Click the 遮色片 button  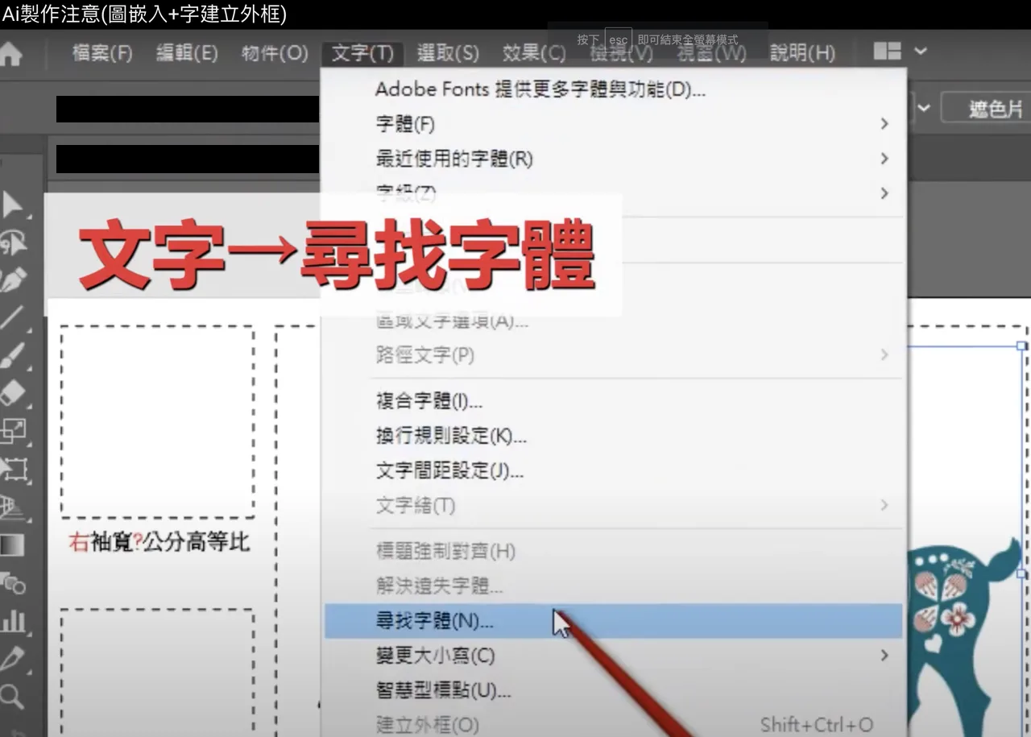[x=987, y=109]
